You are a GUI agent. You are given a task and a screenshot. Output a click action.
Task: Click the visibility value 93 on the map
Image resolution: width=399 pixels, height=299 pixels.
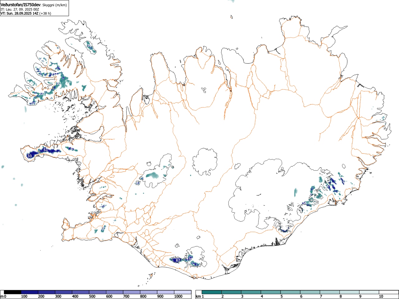[72, 149]
